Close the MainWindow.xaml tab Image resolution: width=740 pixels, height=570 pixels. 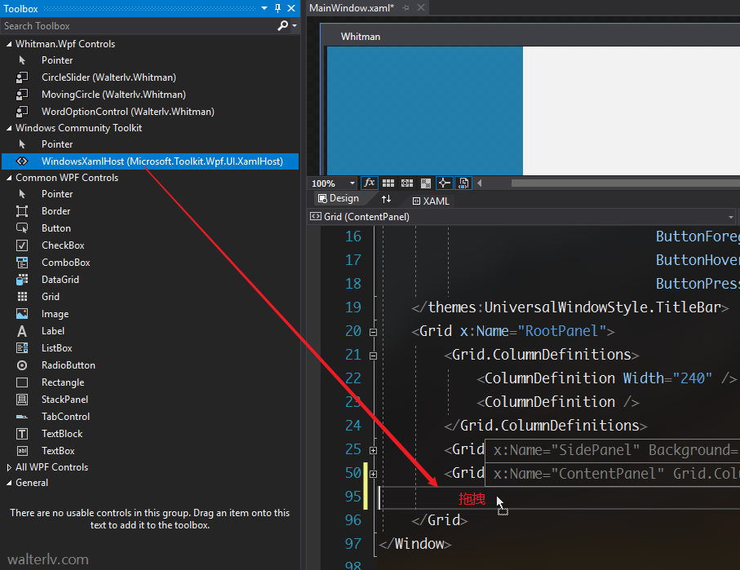(x=421, y=8)
